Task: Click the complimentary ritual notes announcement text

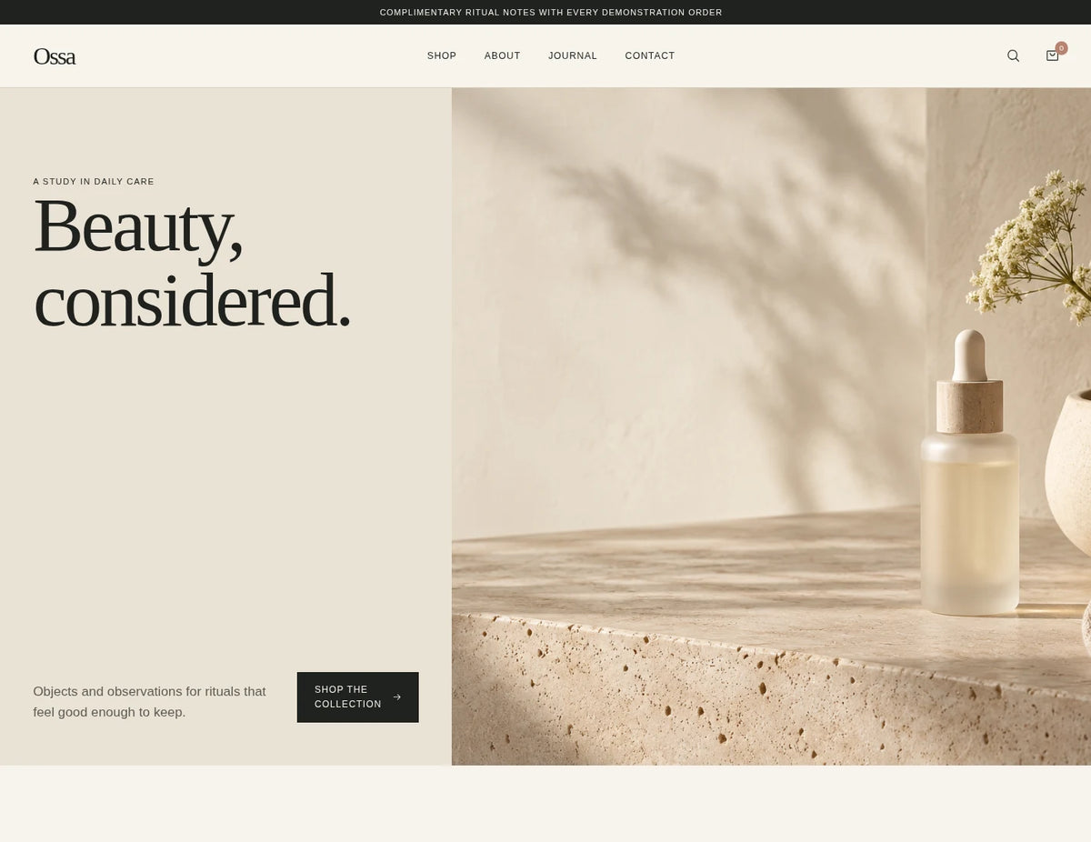Action: (551, 13)
